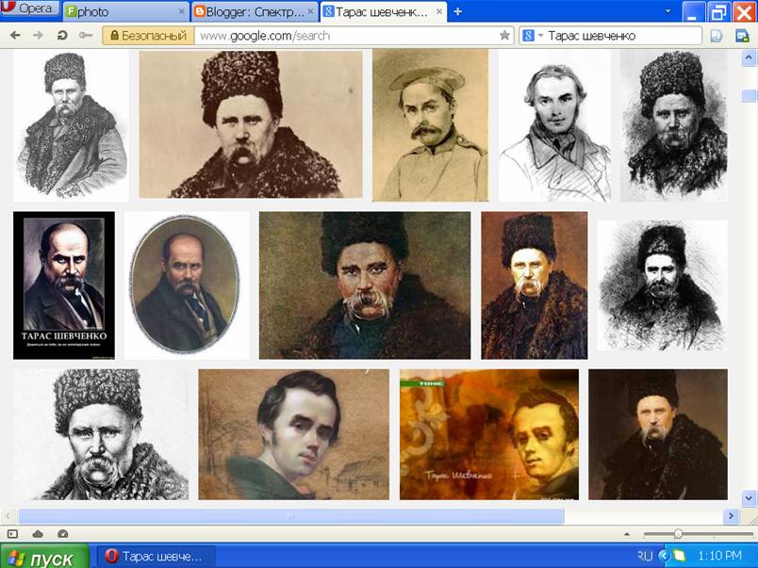This screenshot has height=568, width=758.
Task: Select the "Тарас шевченк..." browser tab
Action: [x=384, y=11]
